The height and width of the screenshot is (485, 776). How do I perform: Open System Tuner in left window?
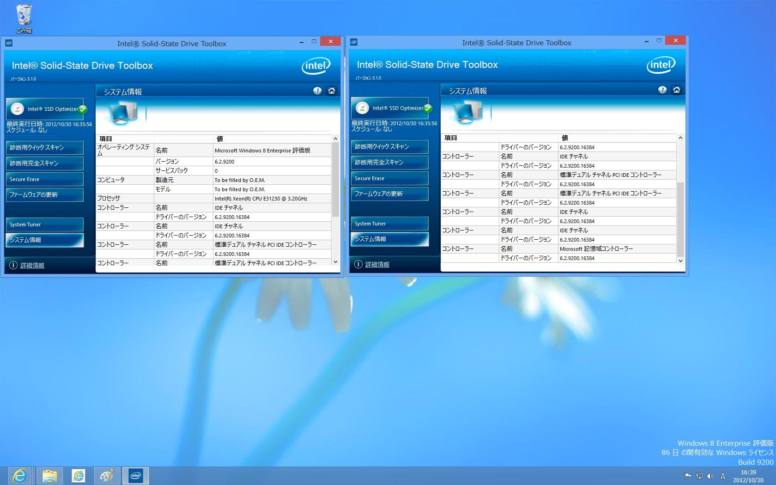[x=45, y=224]
